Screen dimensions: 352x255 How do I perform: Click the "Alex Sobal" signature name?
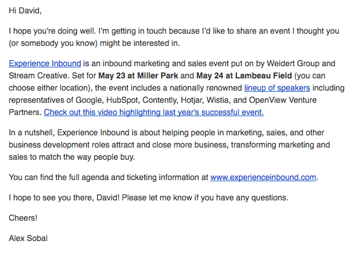(28, 238)
